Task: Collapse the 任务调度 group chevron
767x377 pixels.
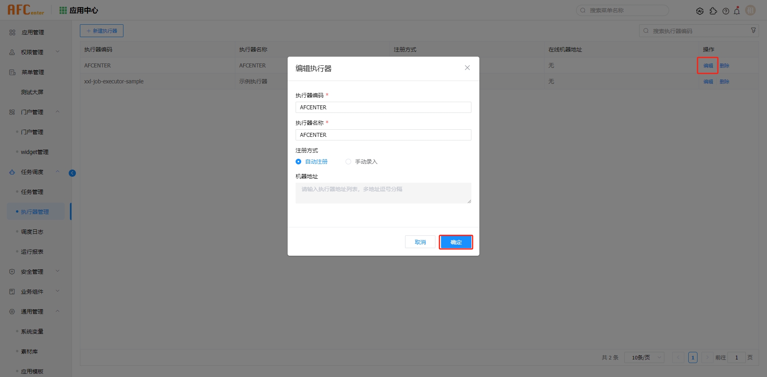Action: click(x=58, y=171)
